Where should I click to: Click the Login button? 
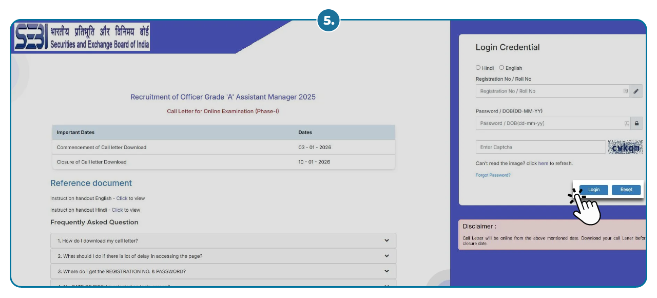coord(593,190)
